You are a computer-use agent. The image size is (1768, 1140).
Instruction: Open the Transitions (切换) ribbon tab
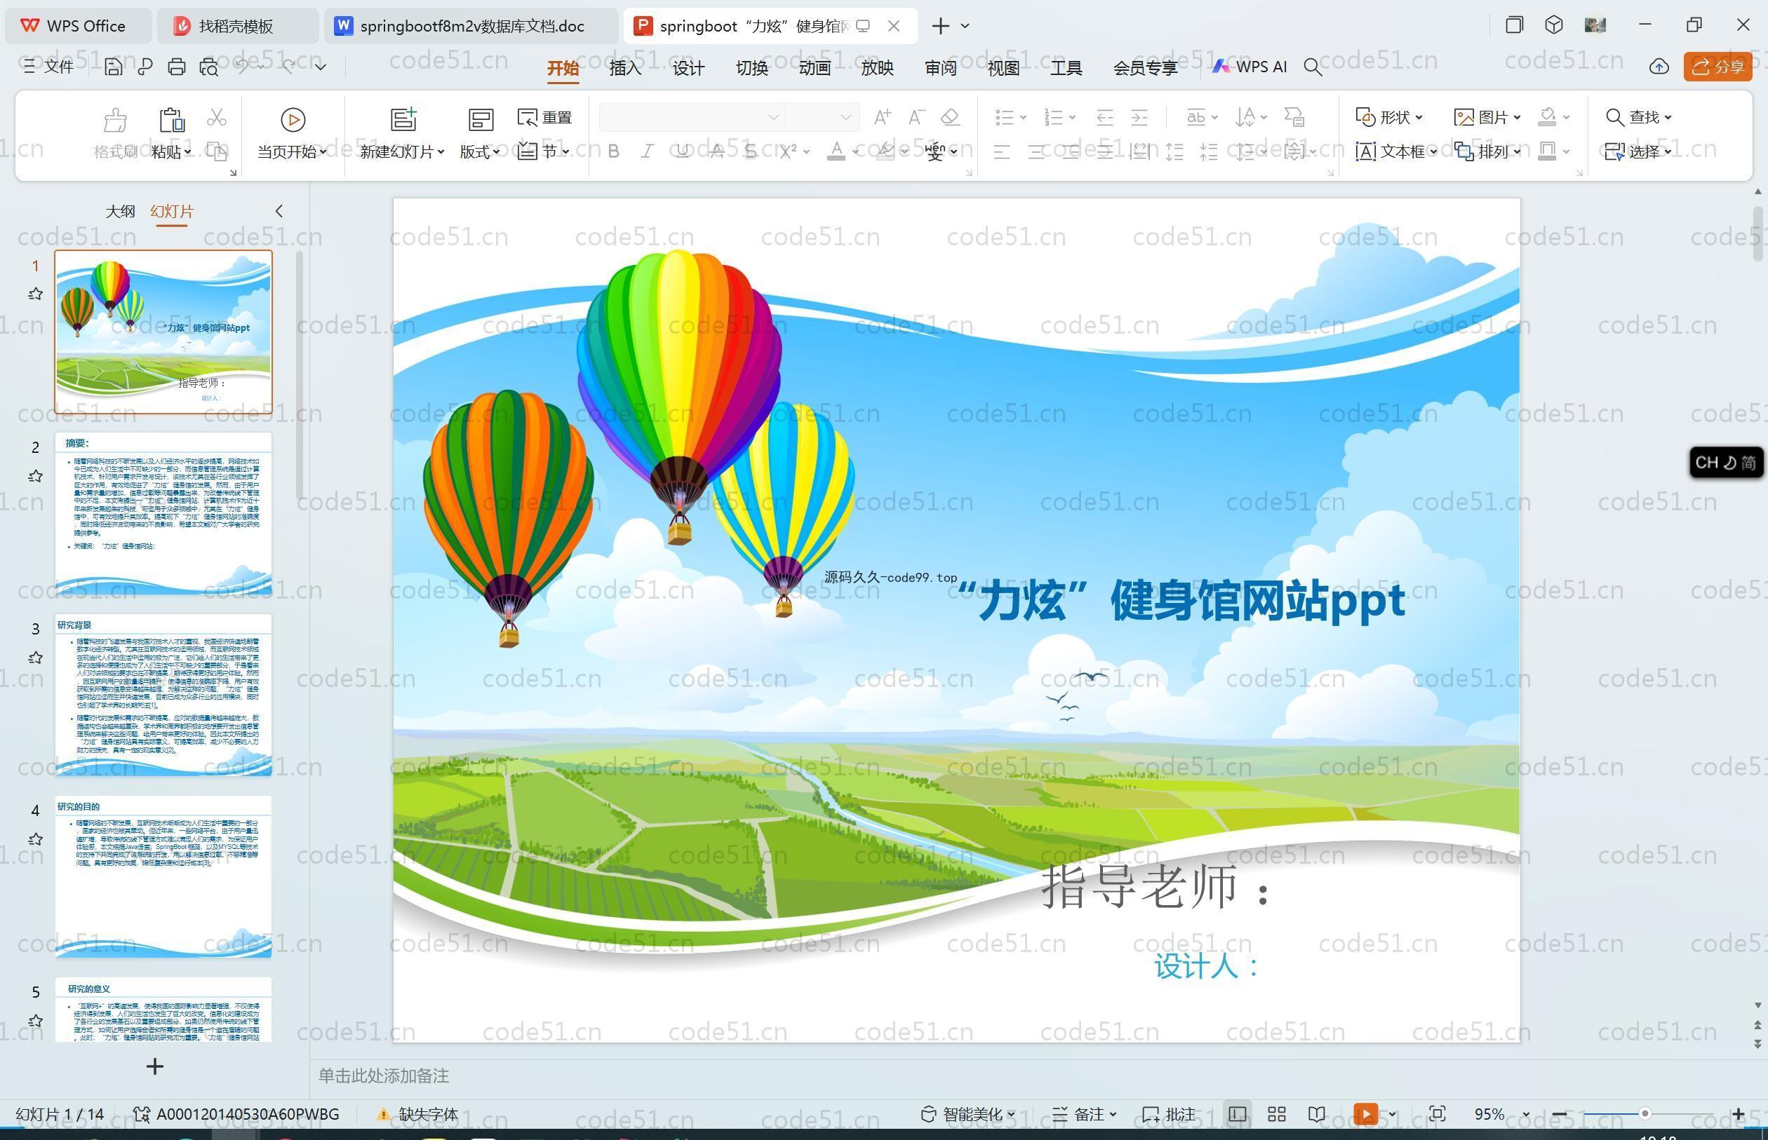tap(752, 68)
